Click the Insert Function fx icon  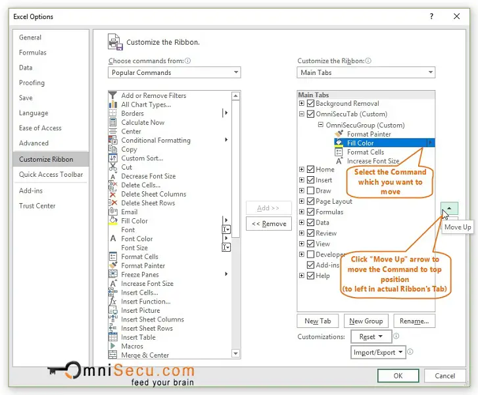113,302
